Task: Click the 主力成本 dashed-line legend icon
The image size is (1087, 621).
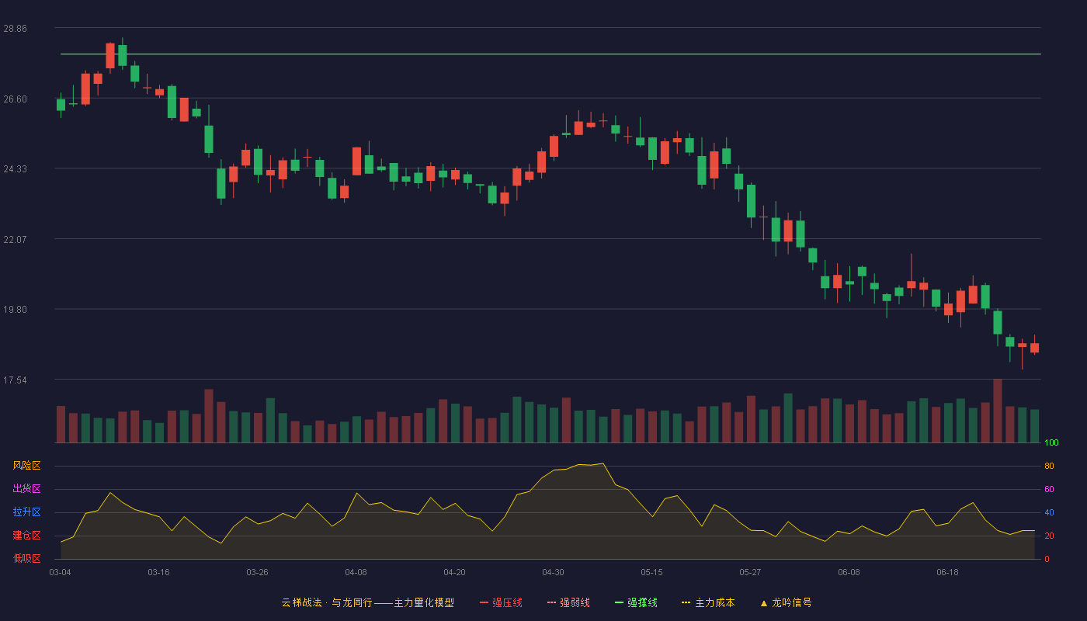Action: [x=686, y=602]
